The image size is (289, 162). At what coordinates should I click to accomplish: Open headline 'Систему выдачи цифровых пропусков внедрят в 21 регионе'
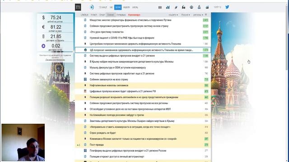[122, 56]
